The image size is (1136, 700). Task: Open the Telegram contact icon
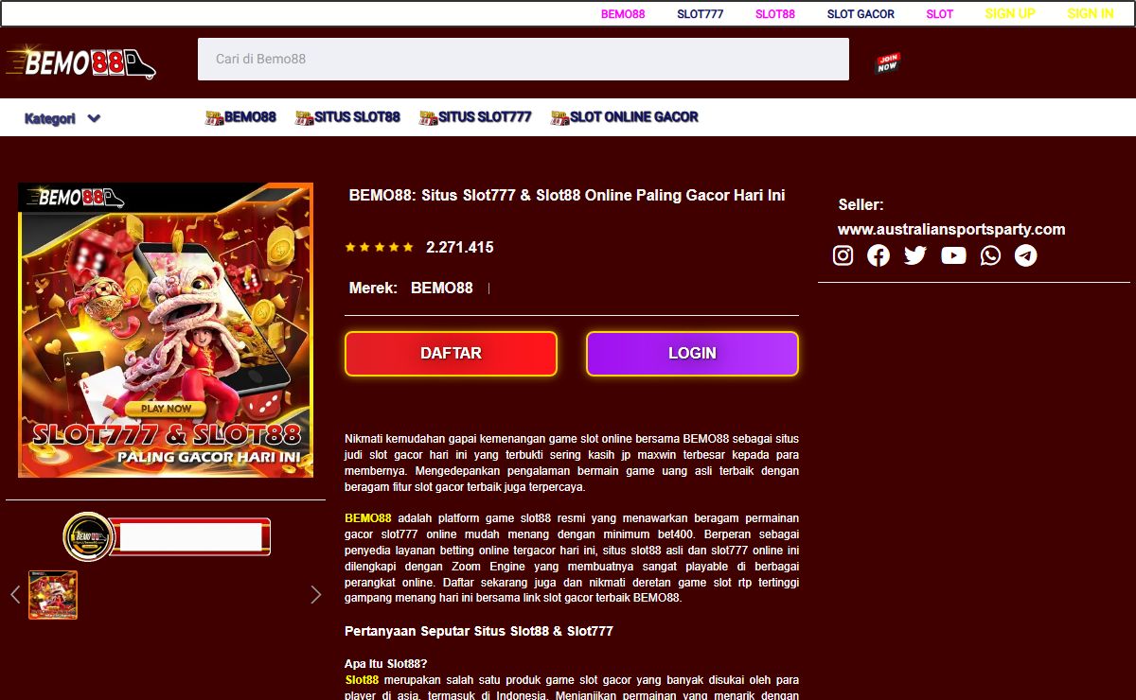pos(1025,255)
